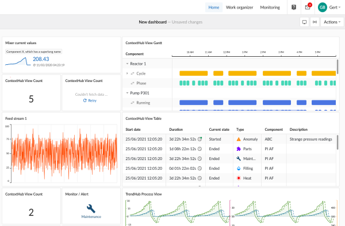Click the Current state column header
This screenshot has width=345, height=226.
(x=219, y=130)
